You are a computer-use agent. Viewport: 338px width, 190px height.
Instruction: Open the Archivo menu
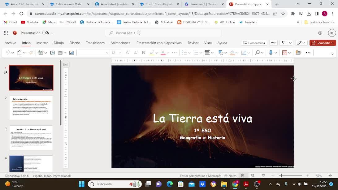click(10, 43)
